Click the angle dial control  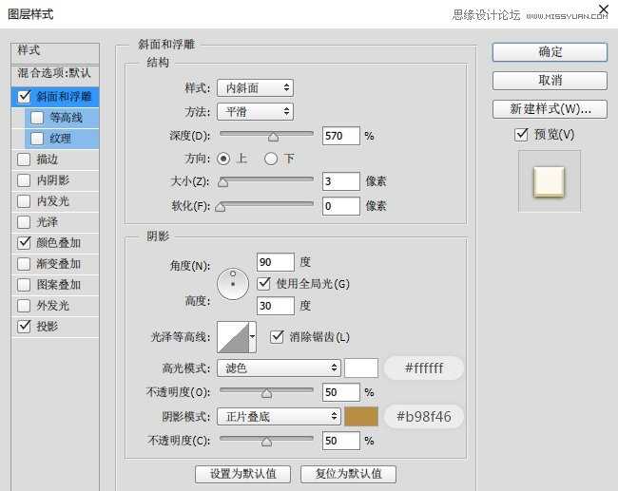click(x=232, y=282)
